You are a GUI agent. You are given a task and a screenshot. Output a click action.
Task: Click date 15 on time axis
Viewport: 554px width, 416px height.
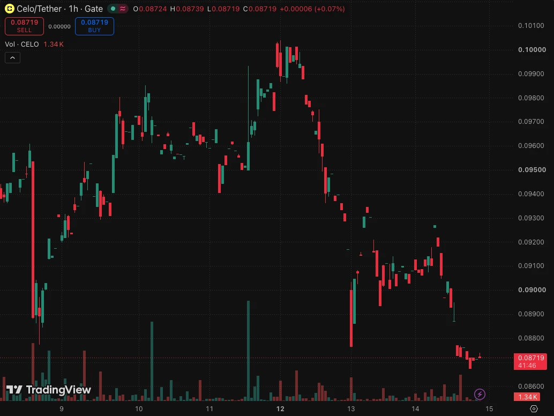pyautogui.click(x=489, y=409)
